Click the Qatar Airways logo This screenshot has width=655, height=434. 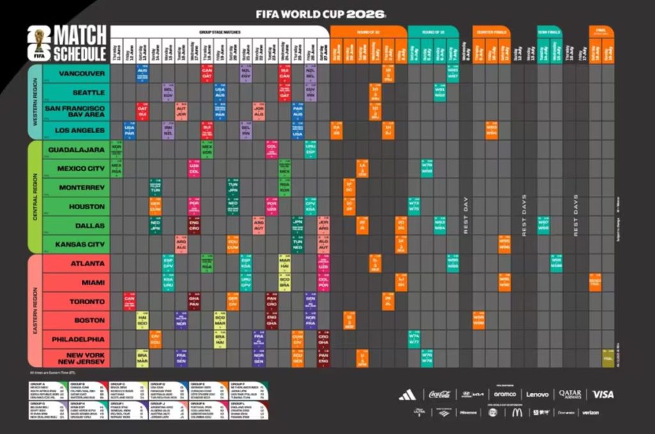point(569,394)
